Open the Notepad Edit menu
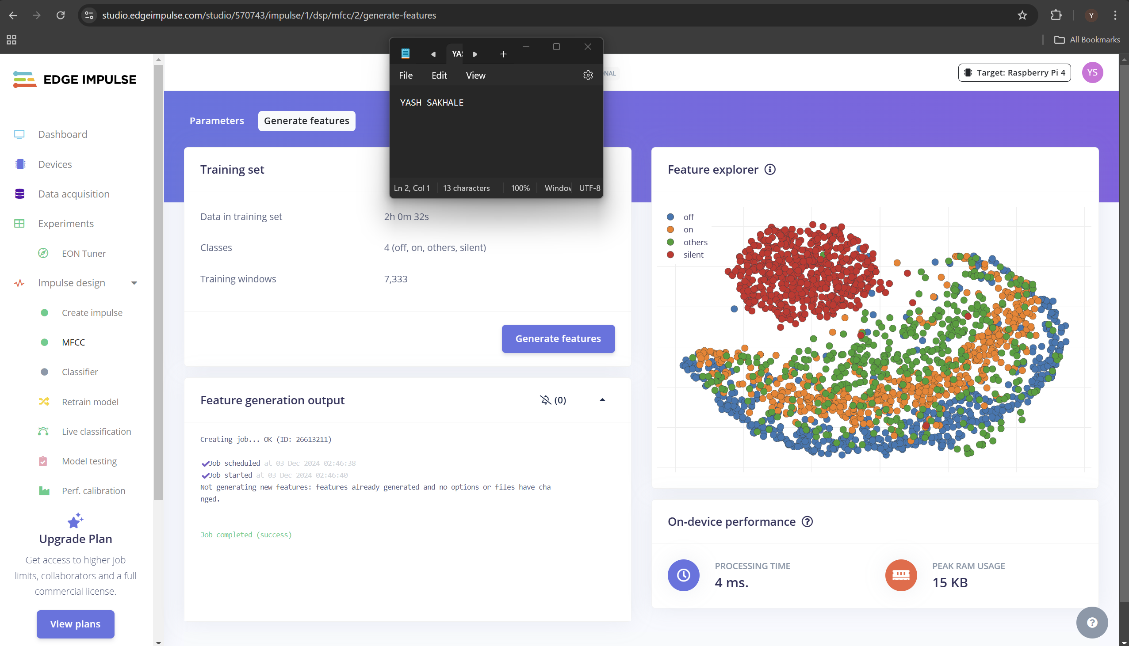Viewport: 1129px width, 646px height. point(439,76)
